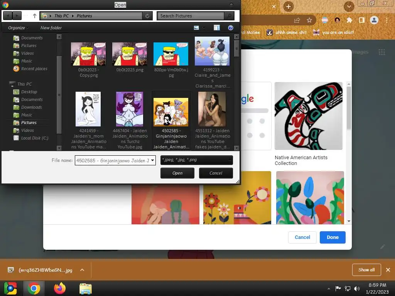The height and width of the screenshot is (296, 395).
Task: Share this page icon in Chrome address bar
Action: [297, 20]
